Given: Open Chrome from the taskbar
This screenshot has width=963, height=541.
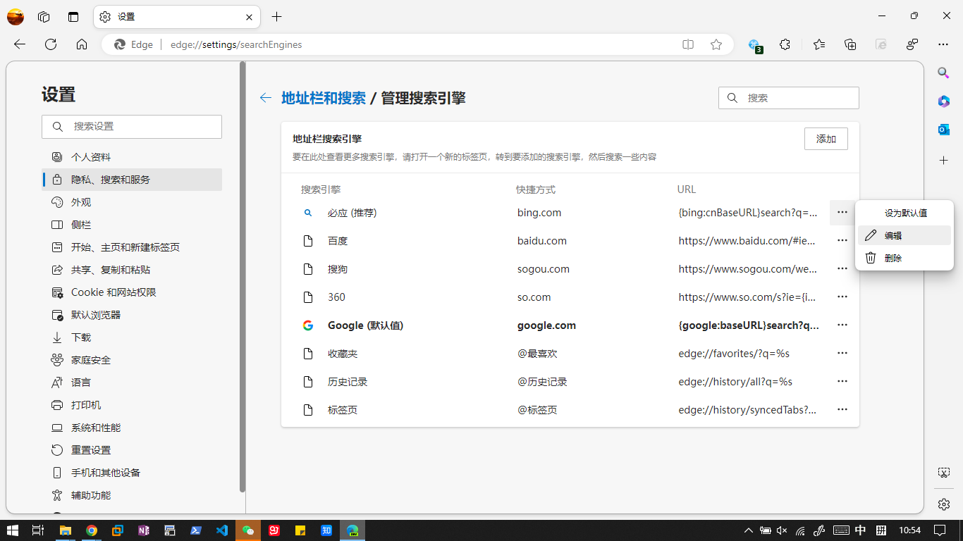Looking at the screenshot, I should [x=92, y=530].
